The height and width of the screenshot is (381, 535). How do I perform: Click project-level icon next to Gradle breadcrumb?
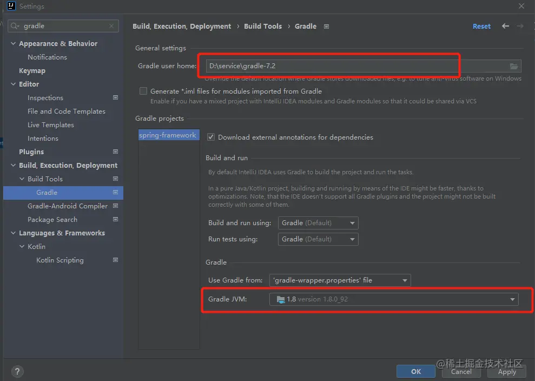[x=327, y=27]
